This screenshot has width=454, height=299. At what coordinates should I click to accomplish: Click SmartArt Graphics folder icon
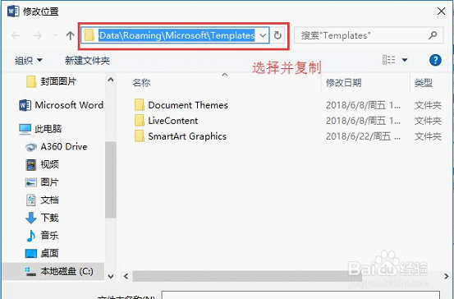pyautogui.click(x=140, y=136)
